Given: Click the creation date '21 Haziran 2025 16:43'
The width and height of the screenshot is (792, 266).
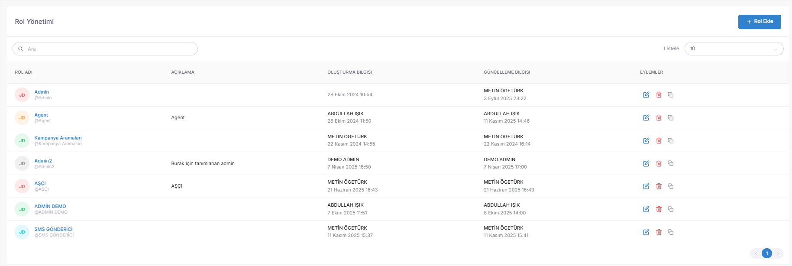Looking at the screenshot, I should [x=352, y=190].
